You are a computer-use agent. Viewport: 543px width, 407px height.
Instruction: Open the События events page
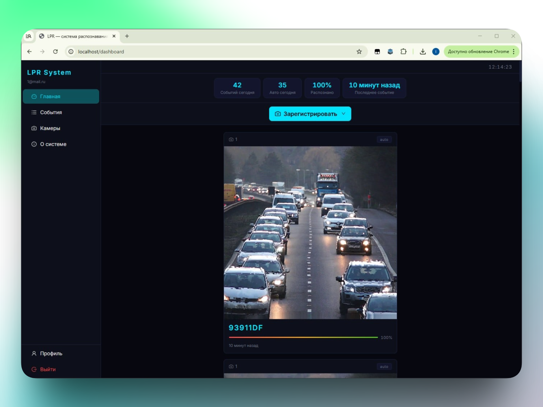pos(61,112)
